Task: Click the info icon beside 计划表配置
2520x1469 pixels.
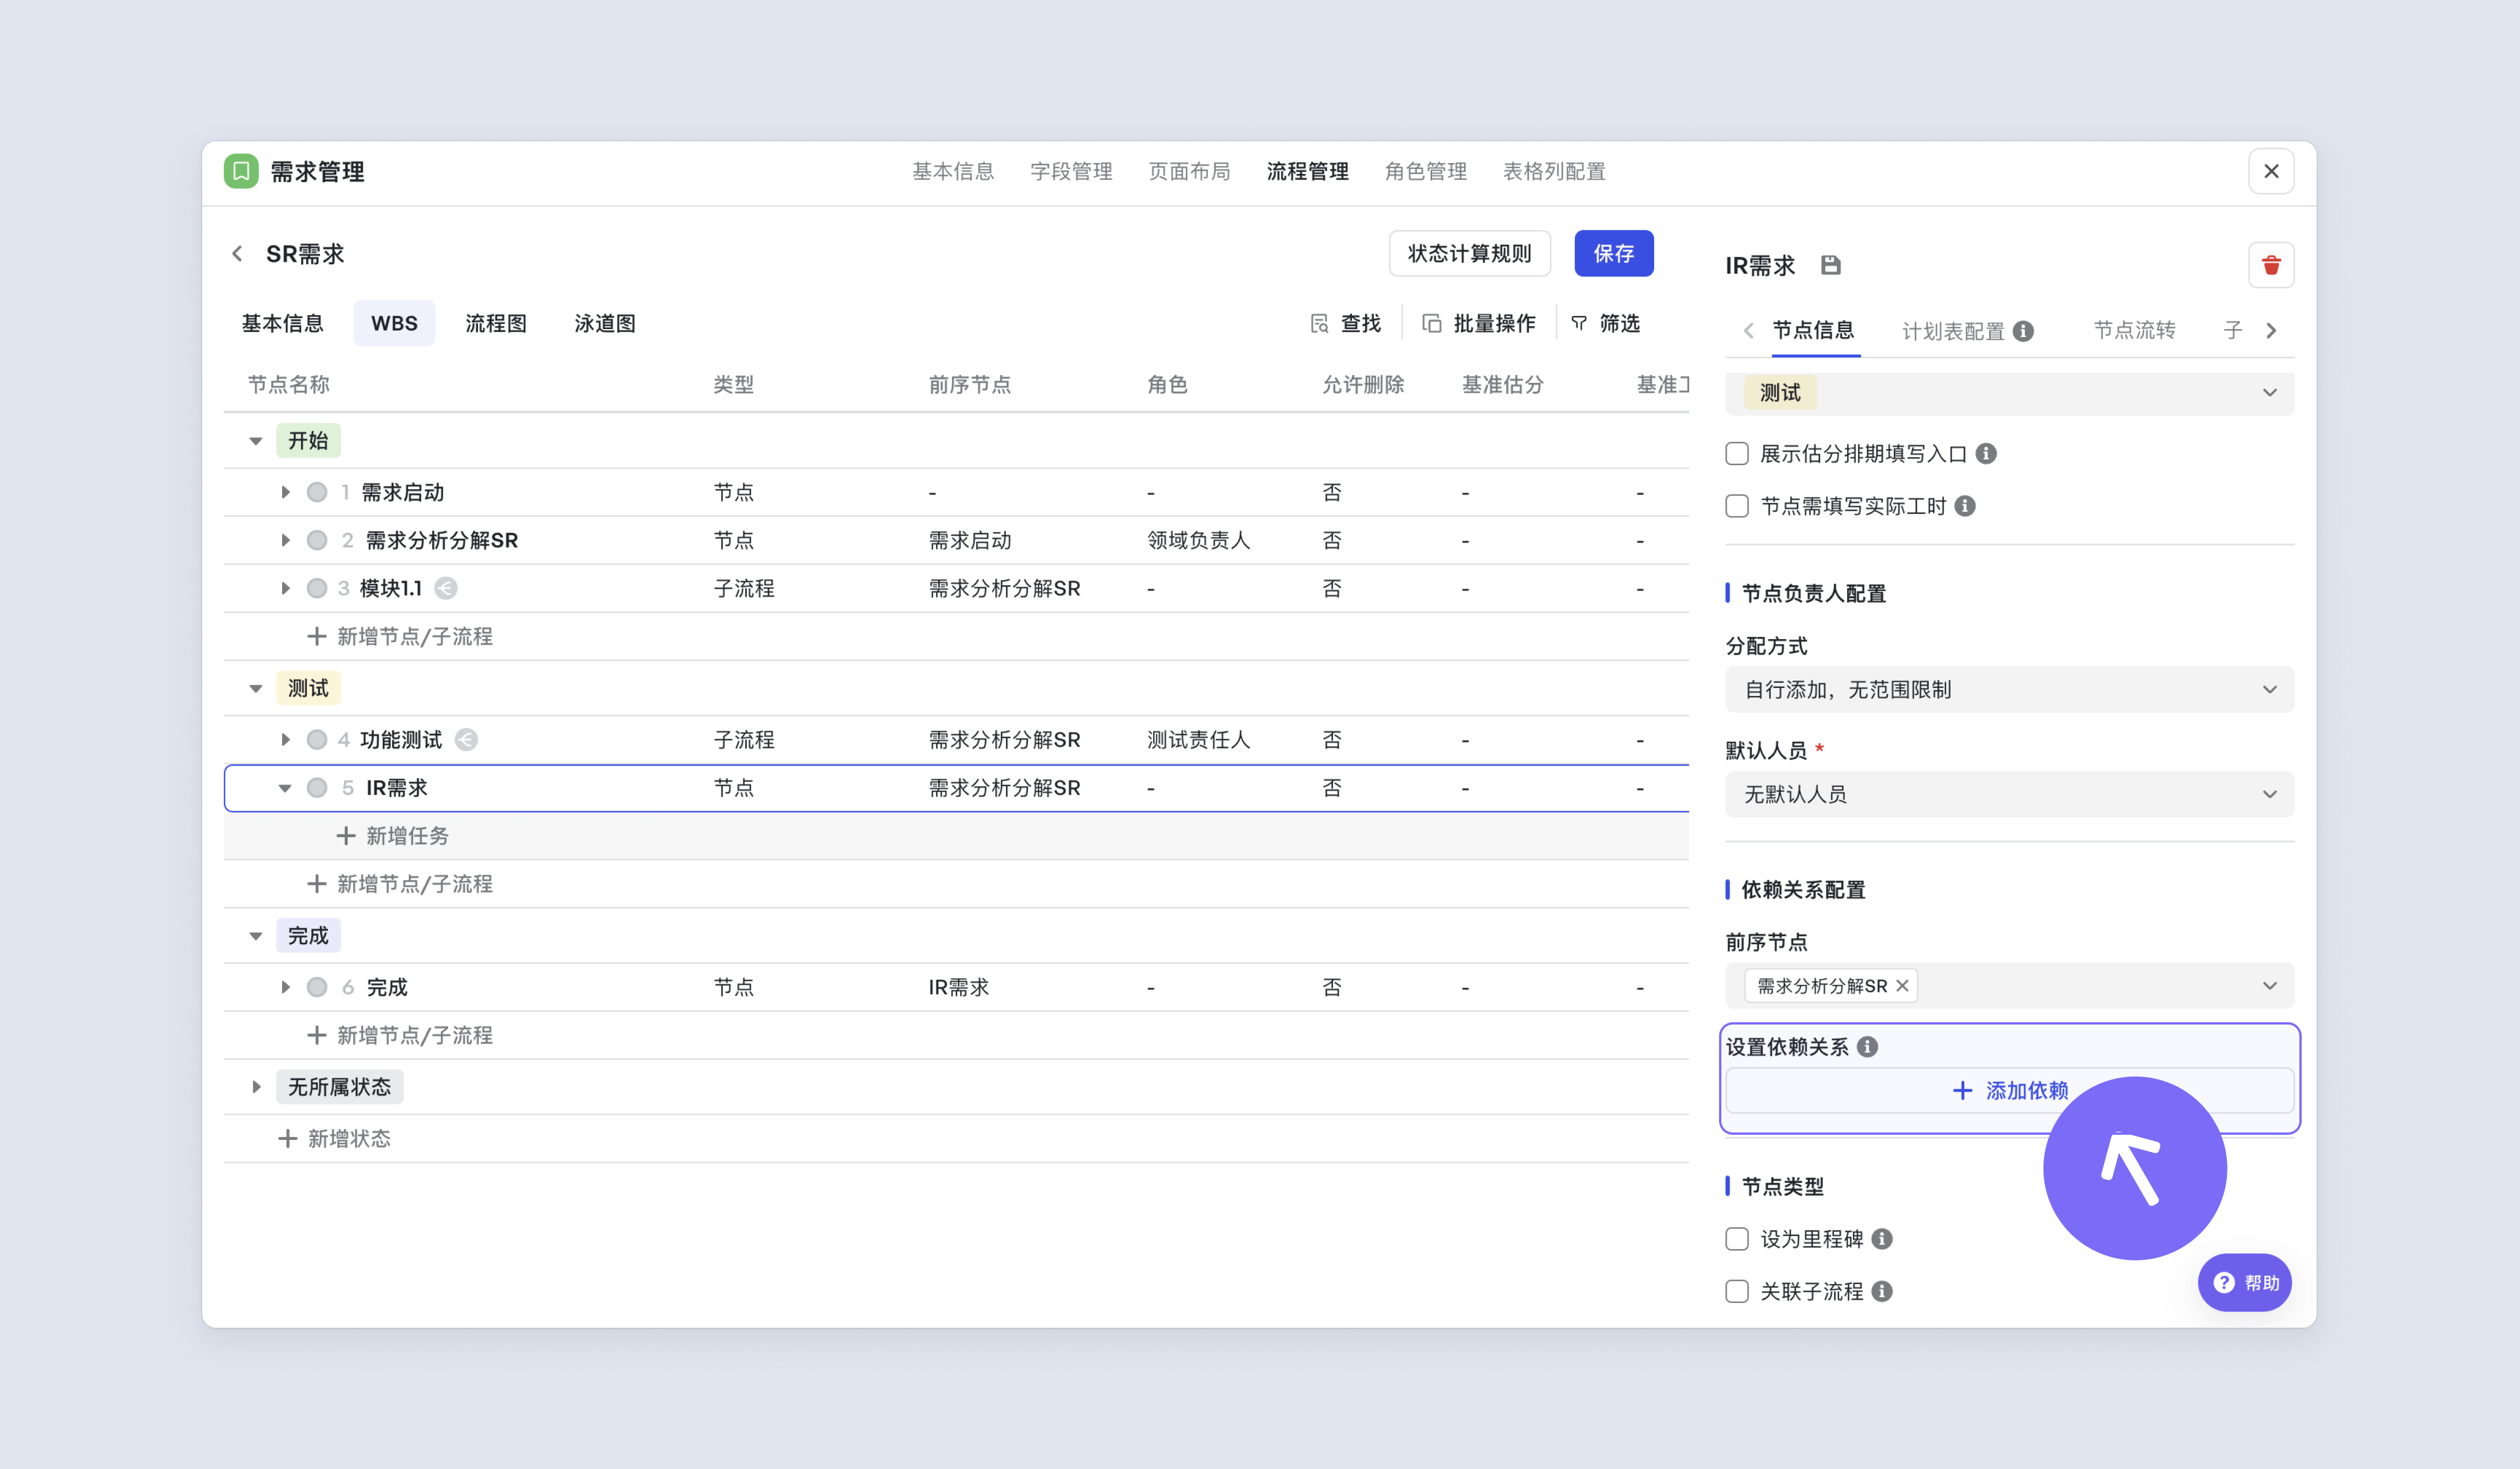Action: (2023, 331)
